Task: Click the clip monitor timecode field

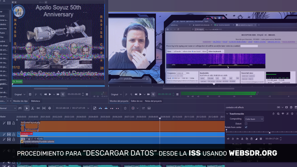Action: click(x=74, y=94)
